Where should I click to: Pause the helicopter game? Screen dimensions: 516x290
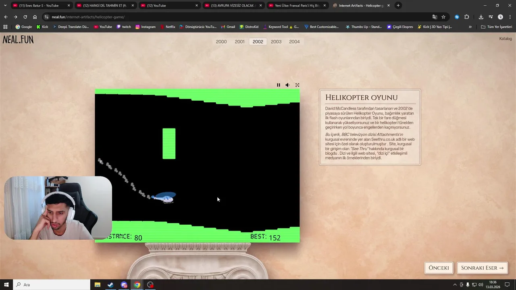(x=278, y=85)
